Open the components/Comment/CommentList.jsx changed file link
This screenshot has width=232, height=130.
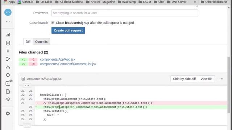coord(68,64)
